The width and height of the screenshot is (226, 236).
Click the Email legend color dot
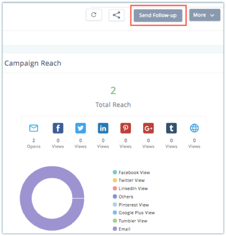115,229
